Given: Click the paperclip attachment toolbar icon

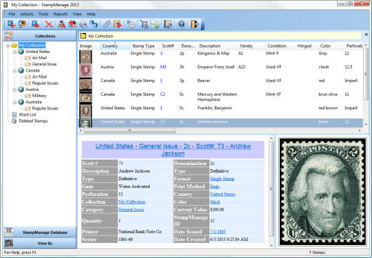Looking at the screenshot, I should pos(107,24).
